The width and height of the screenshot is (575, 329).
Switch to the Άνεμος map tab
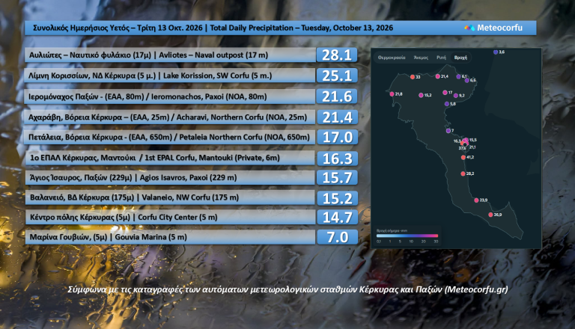[x=421, y=58]
